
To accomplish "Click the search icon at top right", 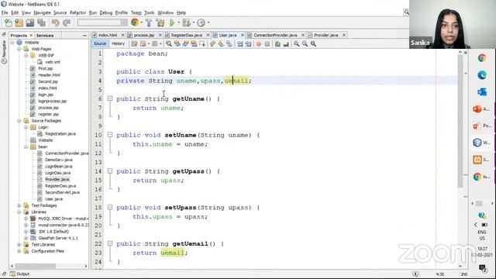I will 406,12.
